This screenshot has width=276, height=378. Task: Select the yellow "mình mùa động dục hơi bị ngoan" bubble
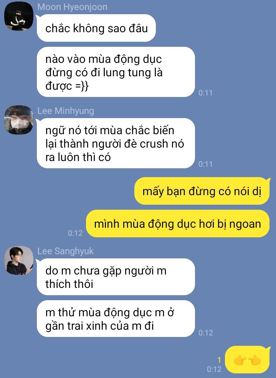click(178, 224)
